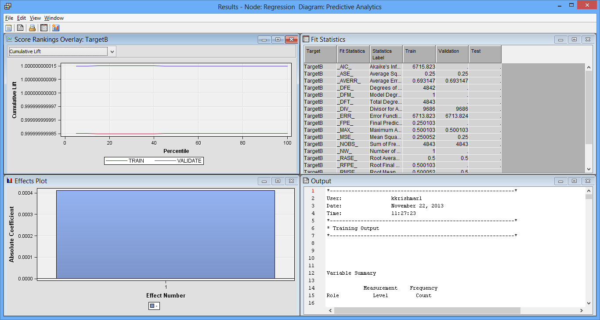This screenshot has width=600, height=320.
Task: Click the Effects Plot title bar icon
Action: coord(10,181)
